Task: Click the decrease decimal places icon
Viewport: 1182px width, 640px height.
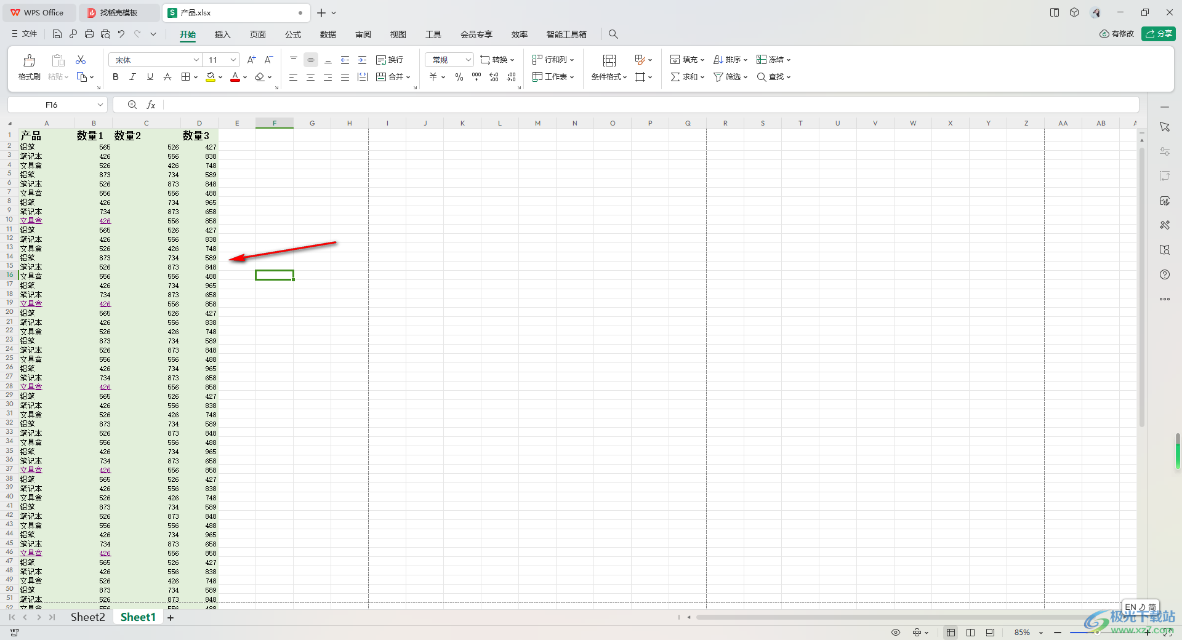Action: 512,77
